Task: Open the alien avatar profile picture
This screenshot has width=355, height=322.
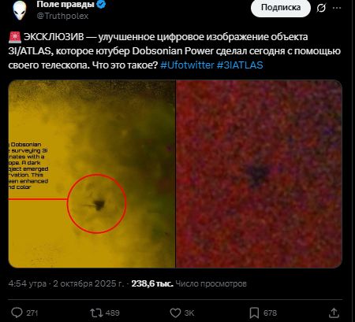Action: tap(20, 10)
